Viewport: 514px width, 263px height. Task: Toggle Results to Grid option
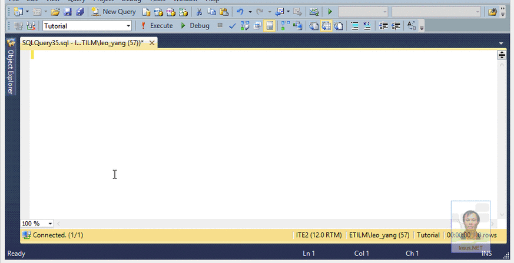(326, 26)
